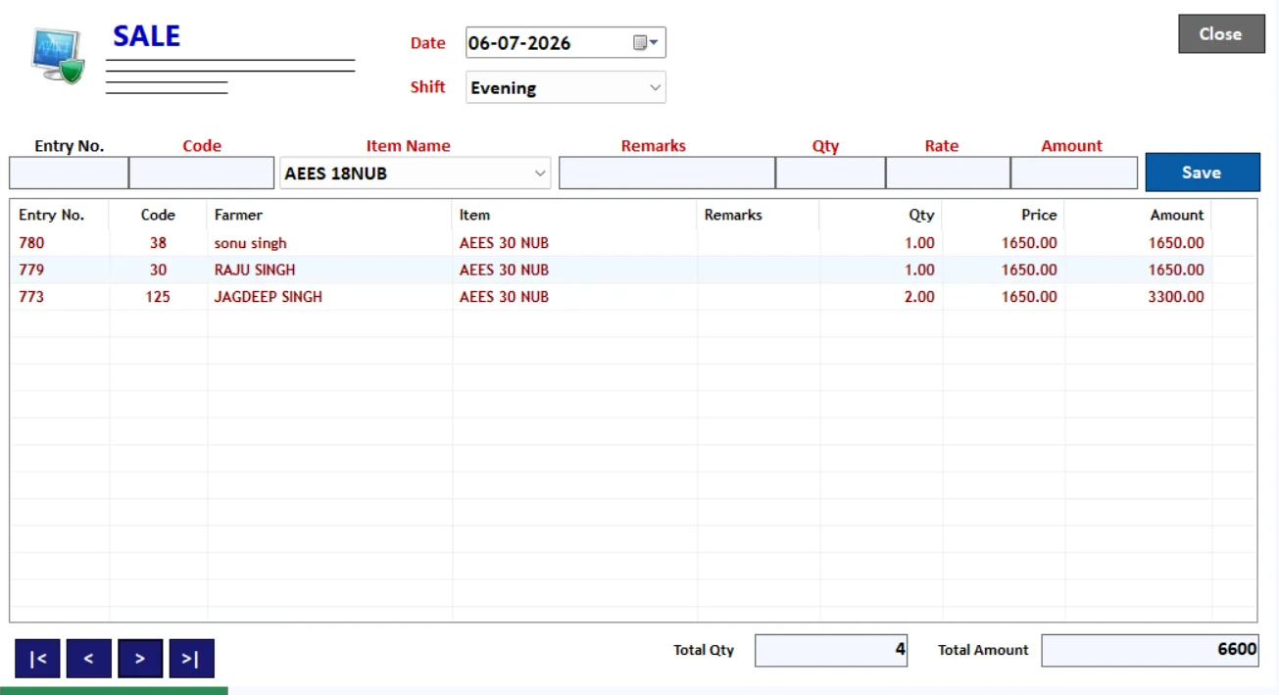The image size is (1279, 695).
Task: Focus the Remarks input field
Action: point(666,174)
